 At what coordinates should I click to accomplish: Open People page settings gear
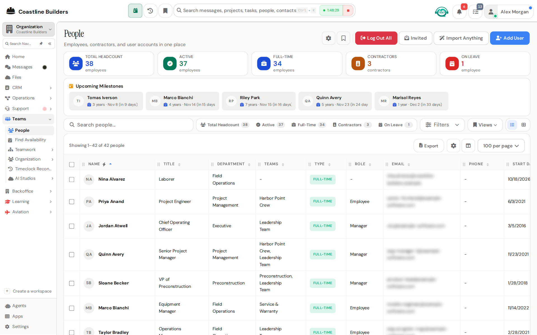pos(329,38)
